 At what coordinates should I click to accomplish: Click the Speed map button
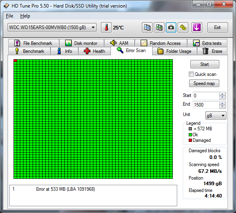(204, 83)
